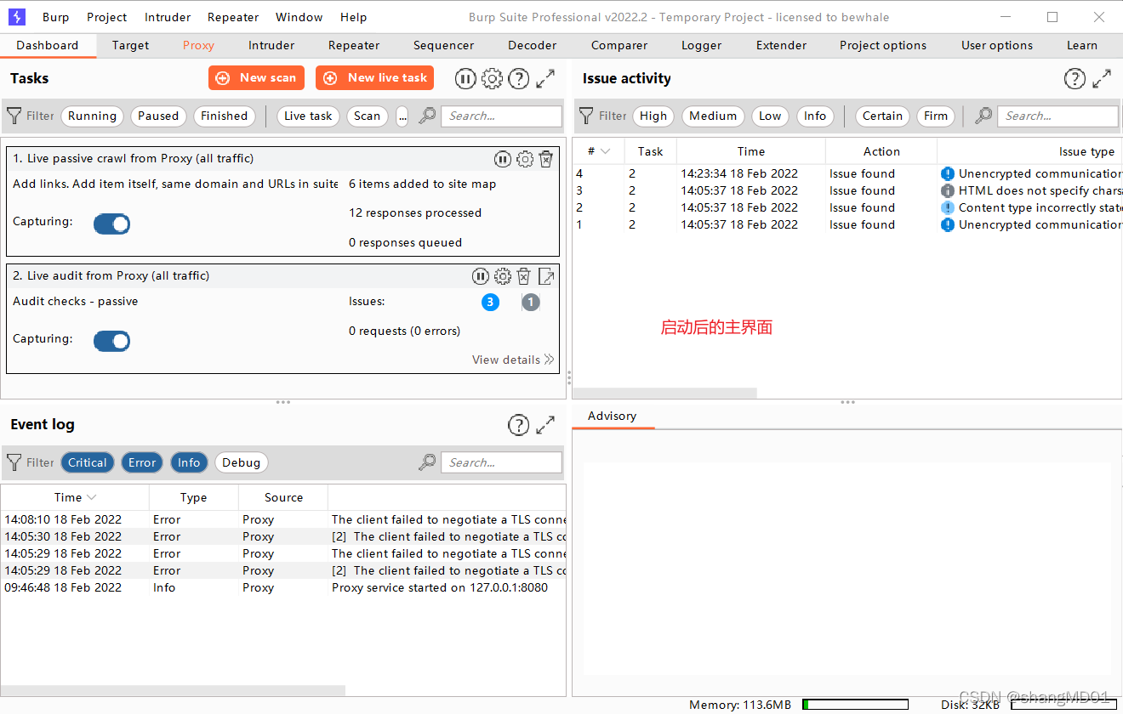The image size is (1123, 714).
Task: Click the Disk usage progress bar
Action: tap(1063, 705)
